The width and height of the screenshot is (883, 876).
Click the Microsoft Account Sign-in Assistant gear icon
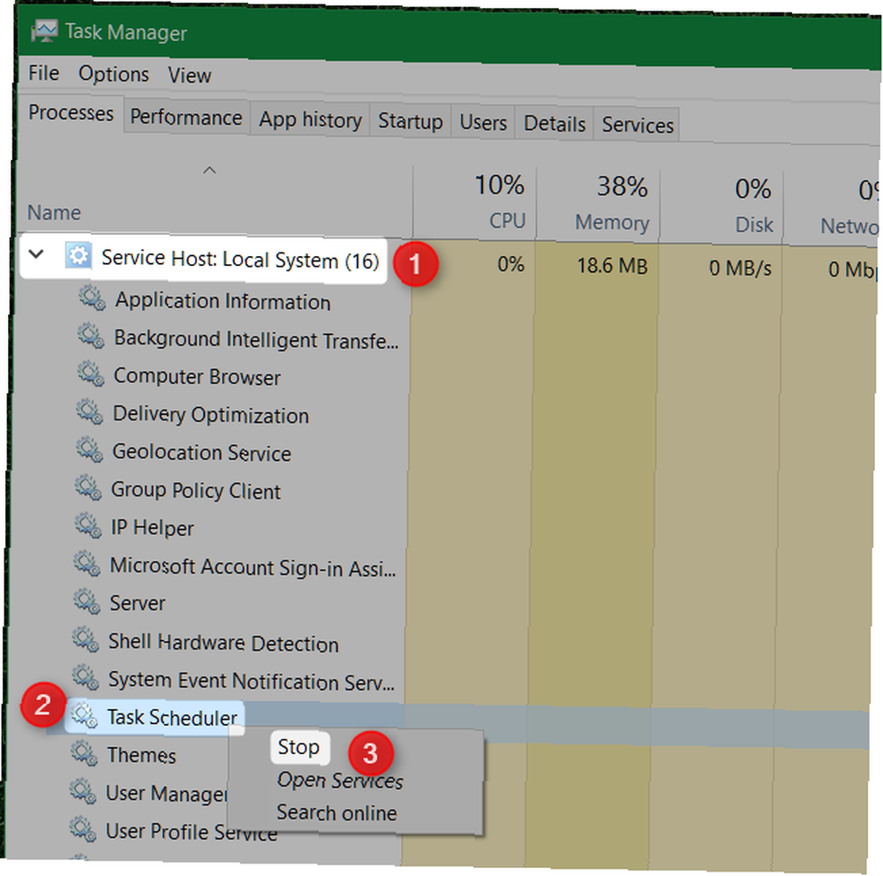click(87, 563)
